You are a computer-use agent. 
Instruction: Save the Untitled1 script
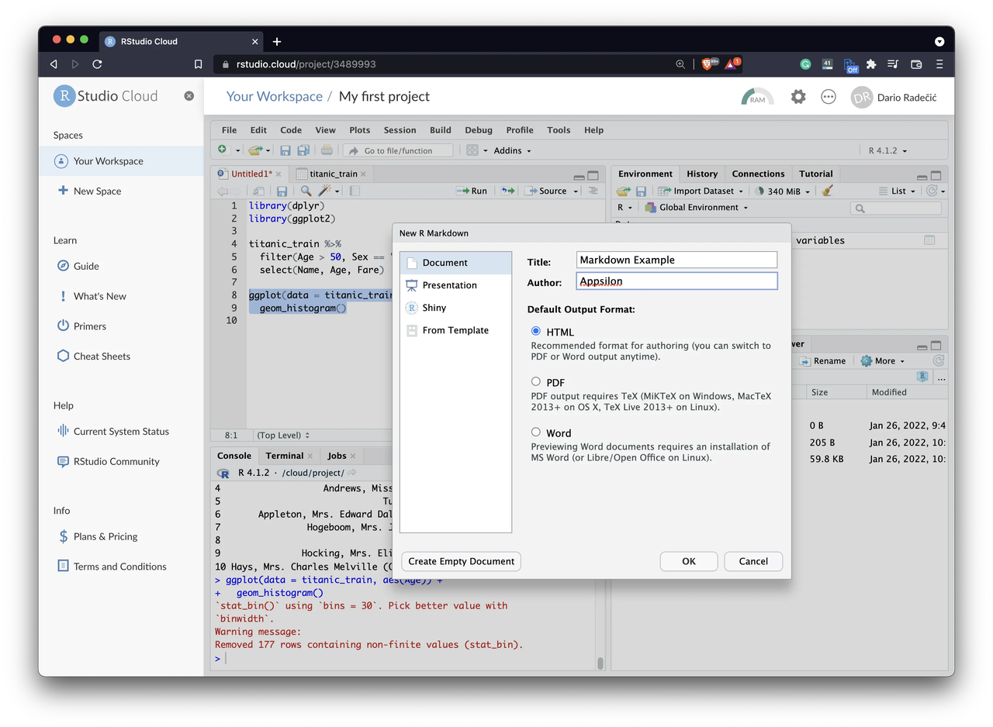(x=282, y=190)
